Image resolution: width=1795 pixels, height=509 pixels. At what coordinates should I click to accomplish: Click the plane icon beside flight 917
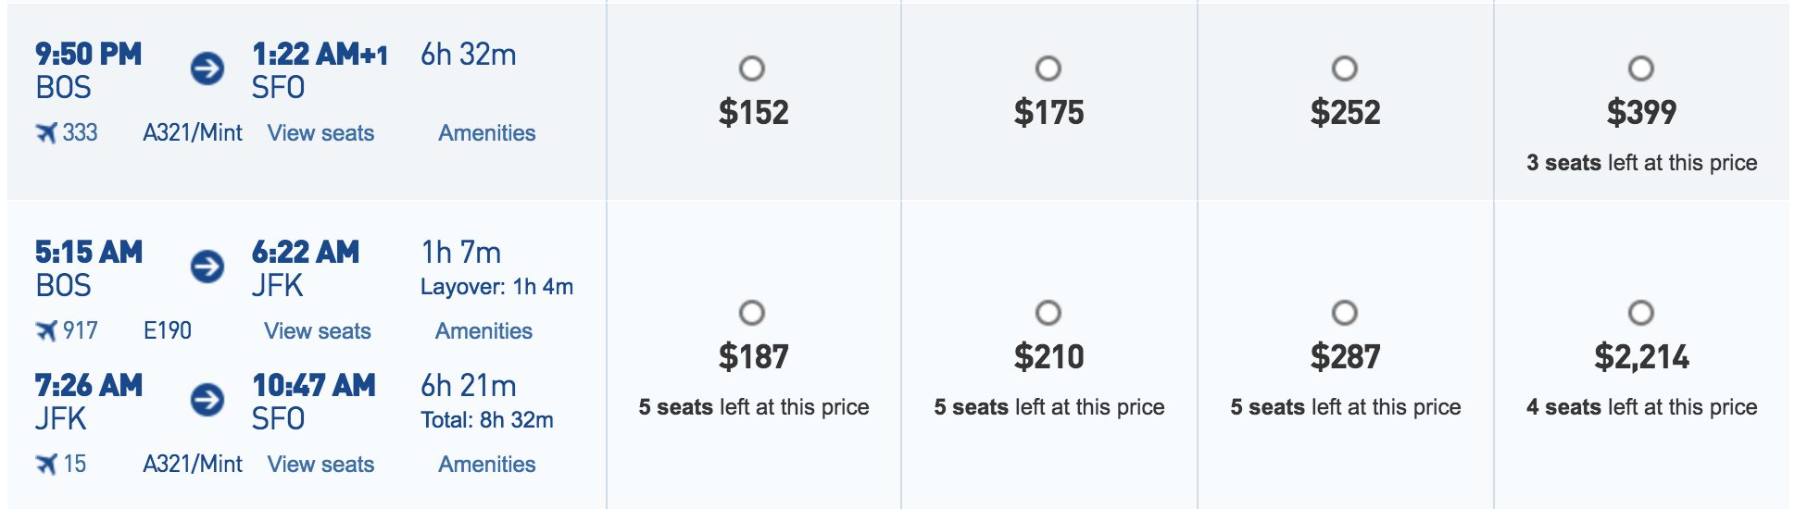[x=46, y=330]
